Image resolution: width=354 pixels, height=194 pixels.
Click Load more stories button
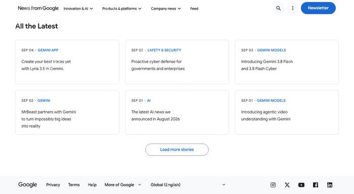(177, 150)
